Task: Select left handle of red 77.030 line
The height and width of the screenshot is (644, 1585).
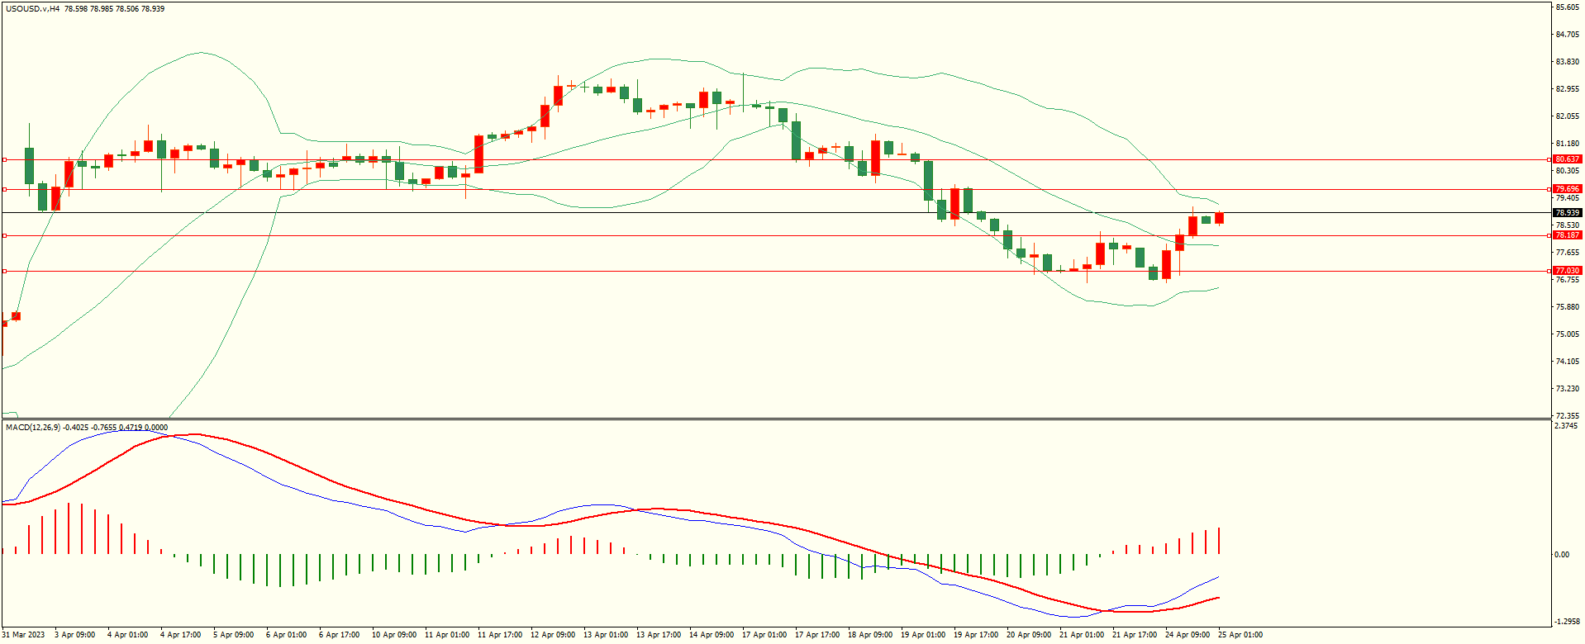Action: point(4,271)
